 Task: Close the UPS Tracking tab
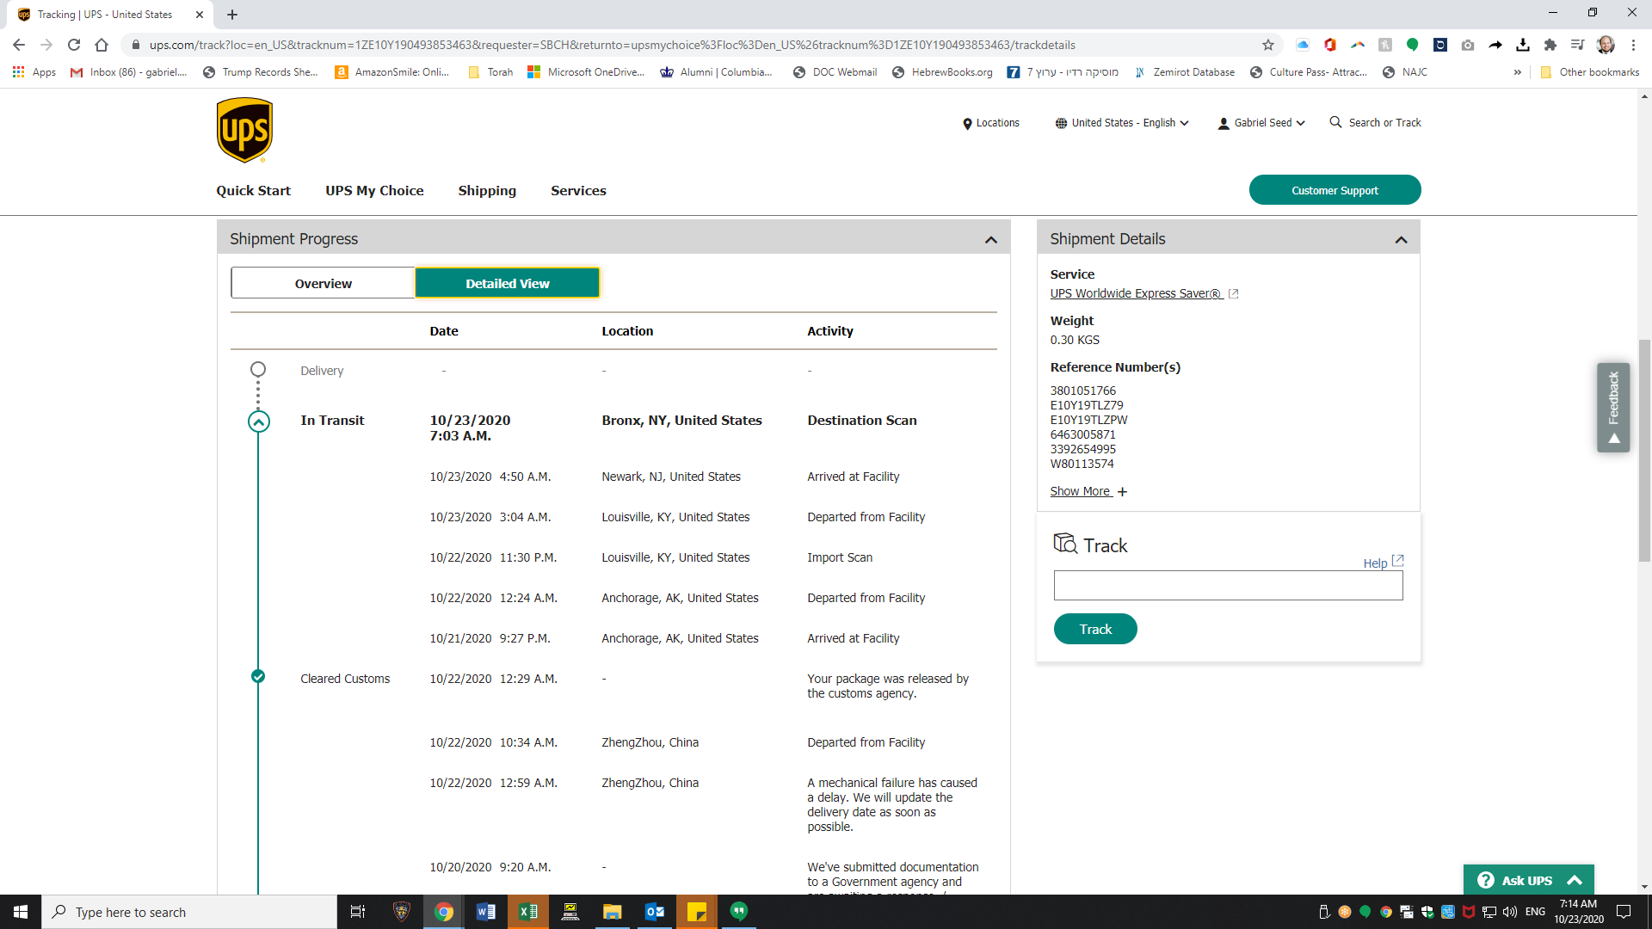pyautogui.click(x=199, y=15)
